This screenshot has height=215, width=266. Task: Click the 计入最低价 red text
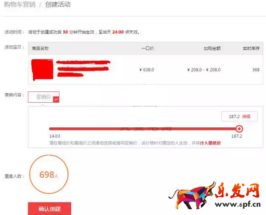210,143
